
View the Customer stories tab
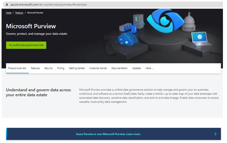[98, 68]
